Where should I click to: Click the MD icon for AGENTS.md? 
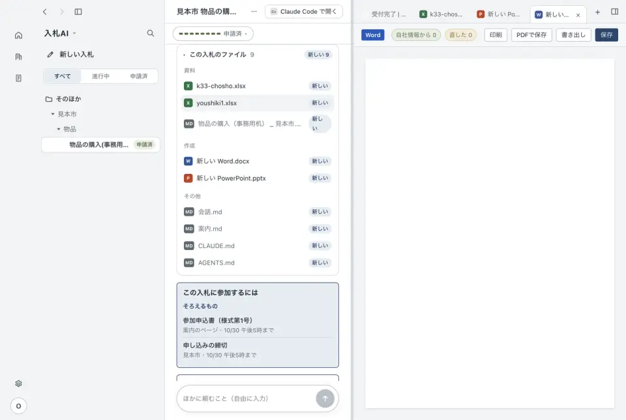point(189,262)
